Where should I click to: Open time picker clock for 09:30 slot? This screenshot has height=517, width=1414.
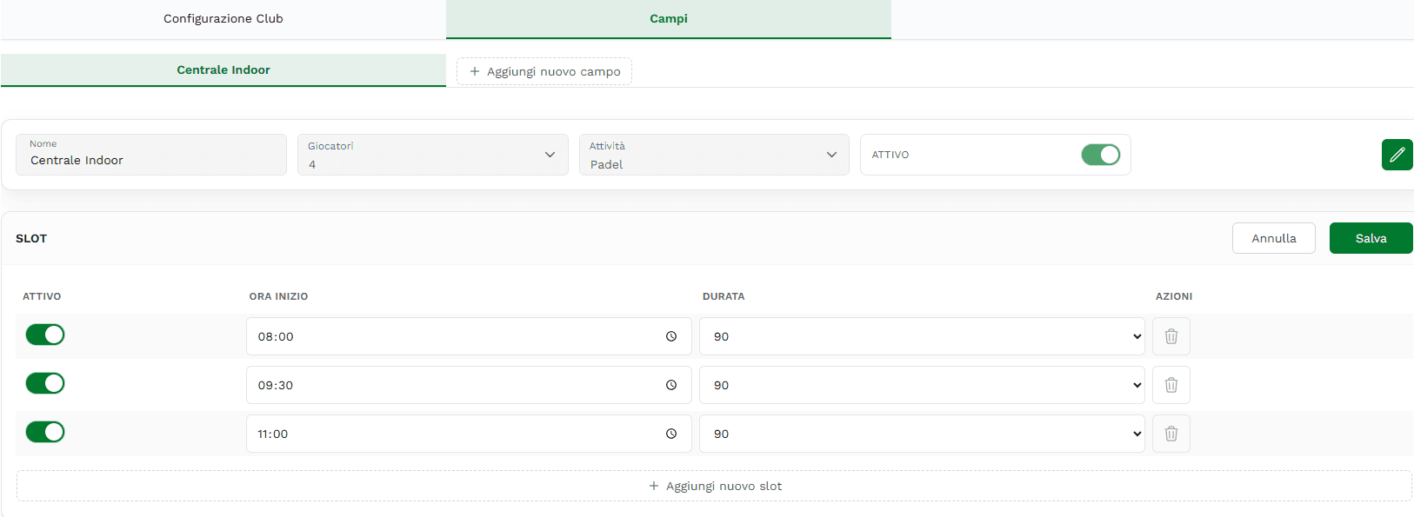click(671, 385)
